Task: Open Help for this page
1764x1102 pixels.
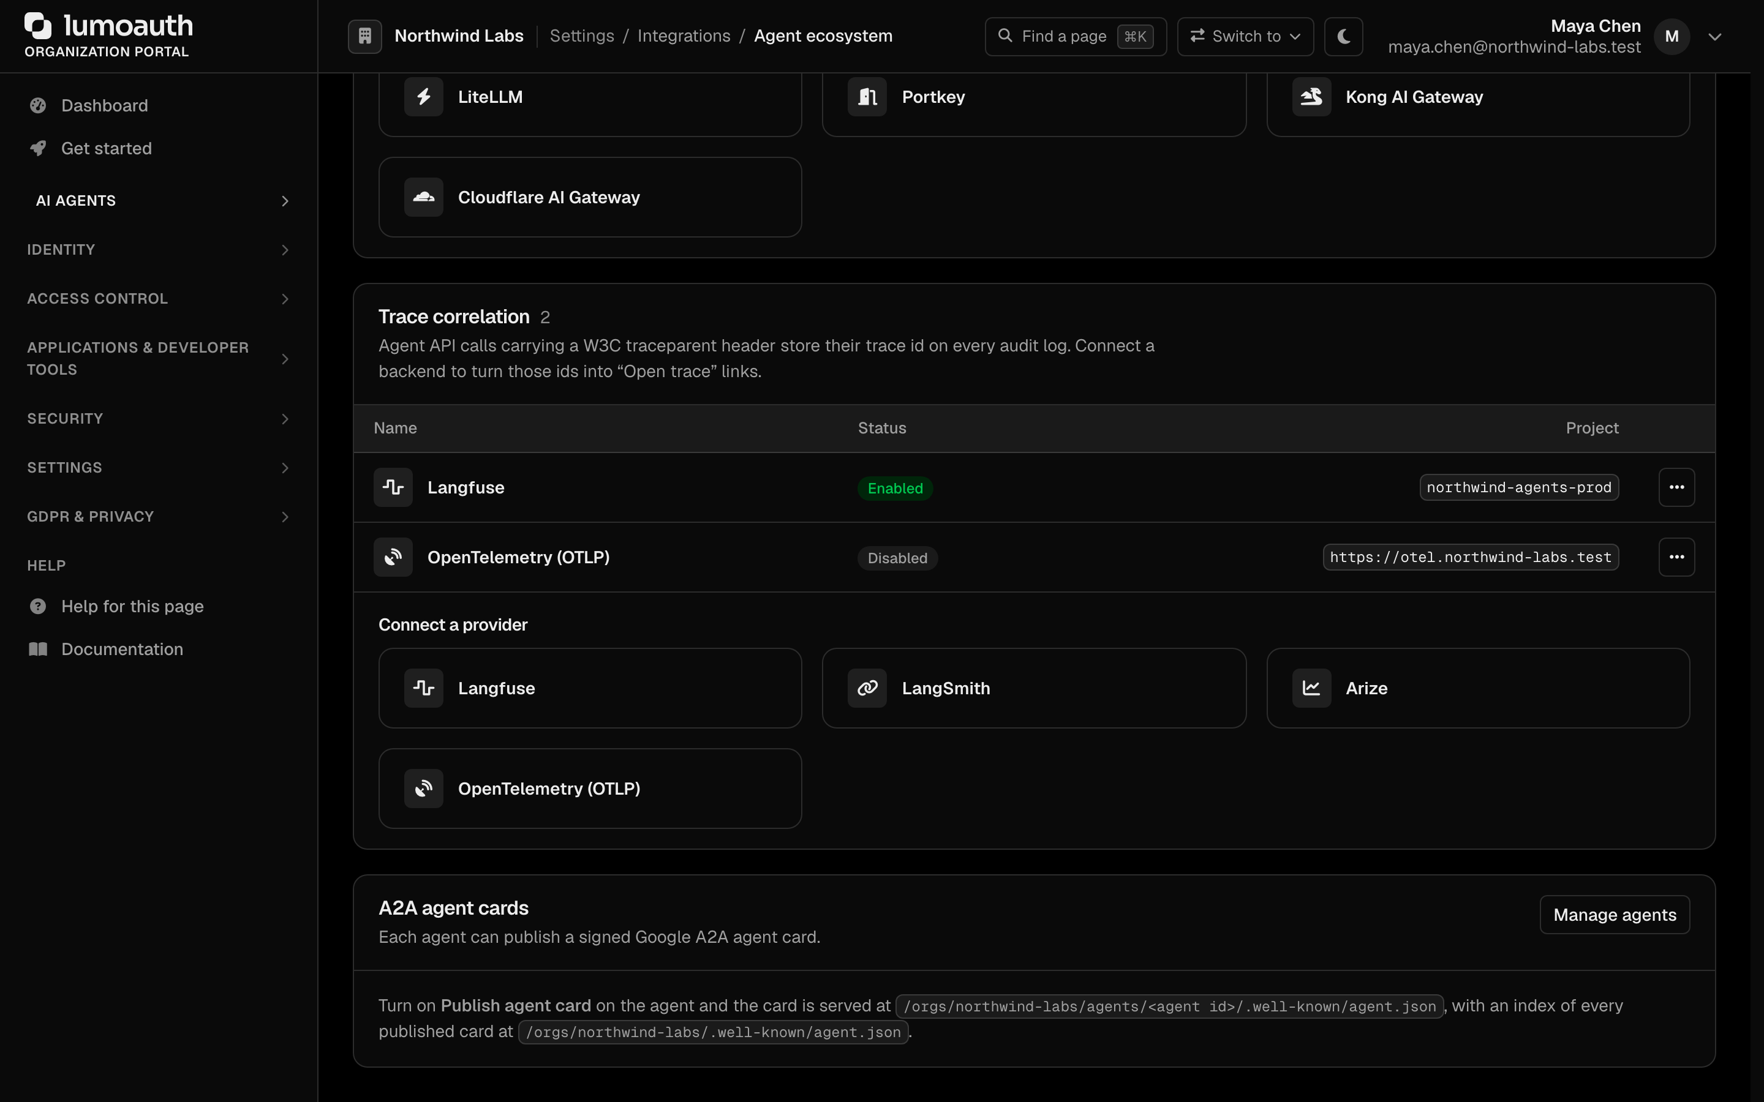Action: (159, 606)
